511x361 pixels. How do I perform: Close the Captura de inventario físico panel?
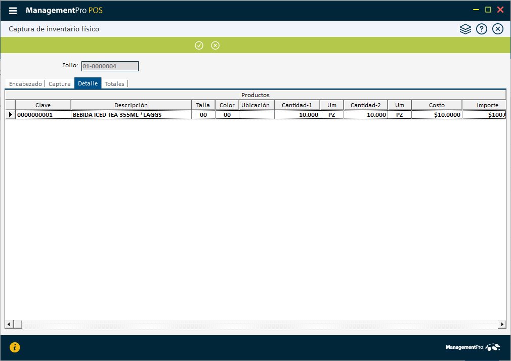(x=498, y=29)
